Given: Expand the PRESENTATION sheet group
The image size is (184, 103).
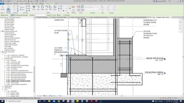Looking at the screenshot, I should [x=3, y=86].
